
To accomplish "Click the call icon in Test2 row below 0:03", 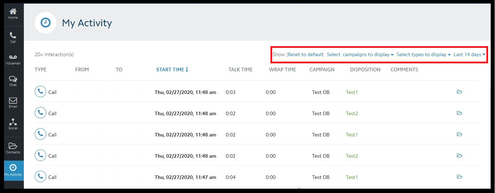I will tap(40, 113).
